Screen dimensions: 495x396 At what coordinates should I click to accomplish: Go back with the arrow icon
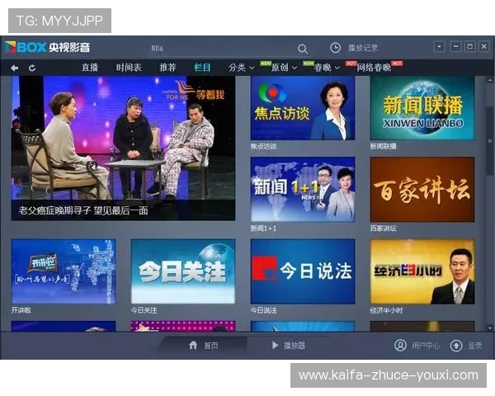(14, 68)
